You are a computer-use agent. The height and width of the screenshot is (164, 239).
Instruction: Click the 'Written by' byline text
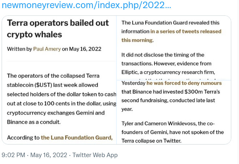[x=19, y=49]
